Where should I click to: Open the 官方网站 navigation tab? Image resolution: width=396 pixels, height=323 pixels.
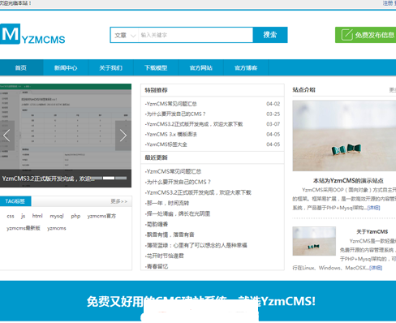tap(200, 67)
